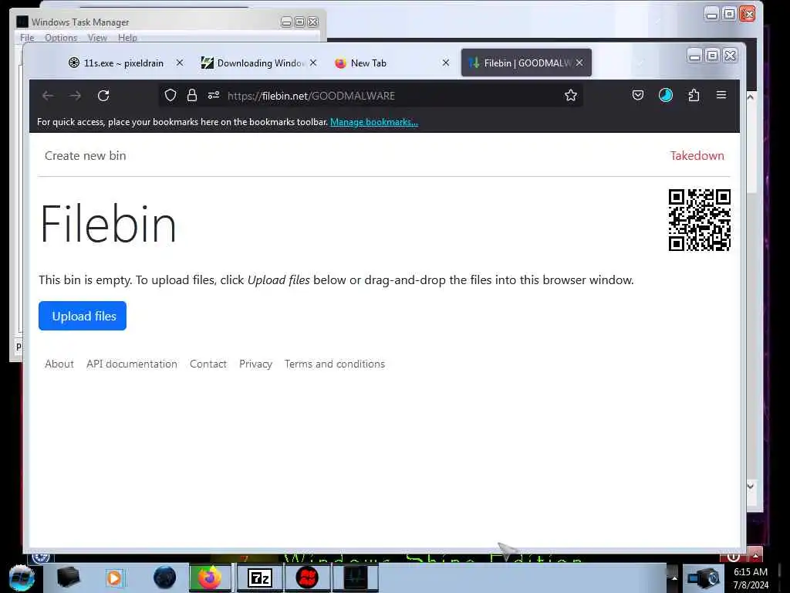Open the Takedown link

coord(697,156)
